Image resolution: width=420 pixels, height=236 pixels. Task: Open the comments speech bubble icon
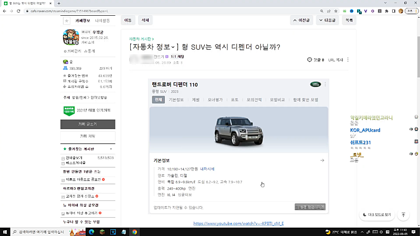tap(310, 60)
